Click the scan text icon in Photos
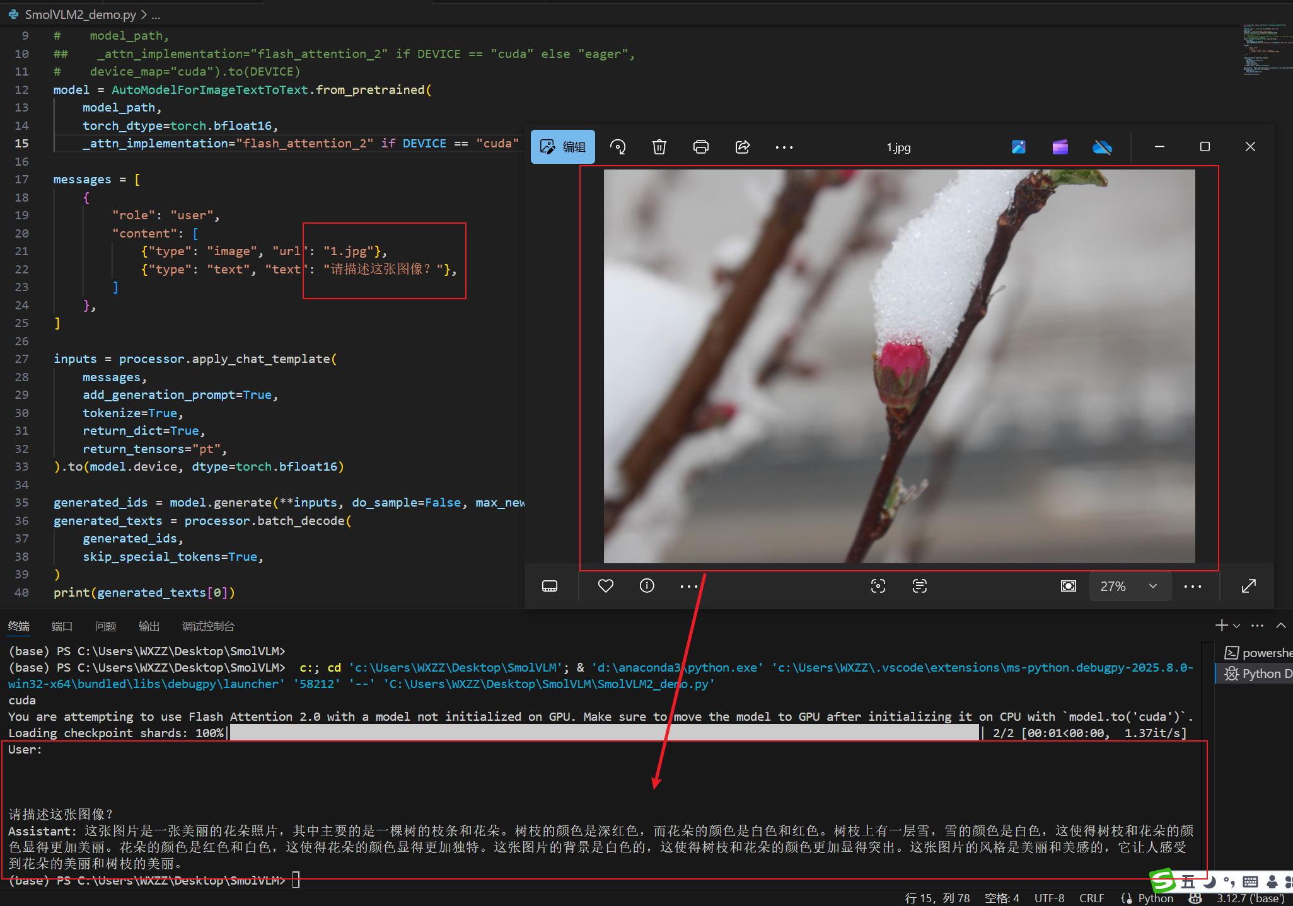 coord(920,587)
